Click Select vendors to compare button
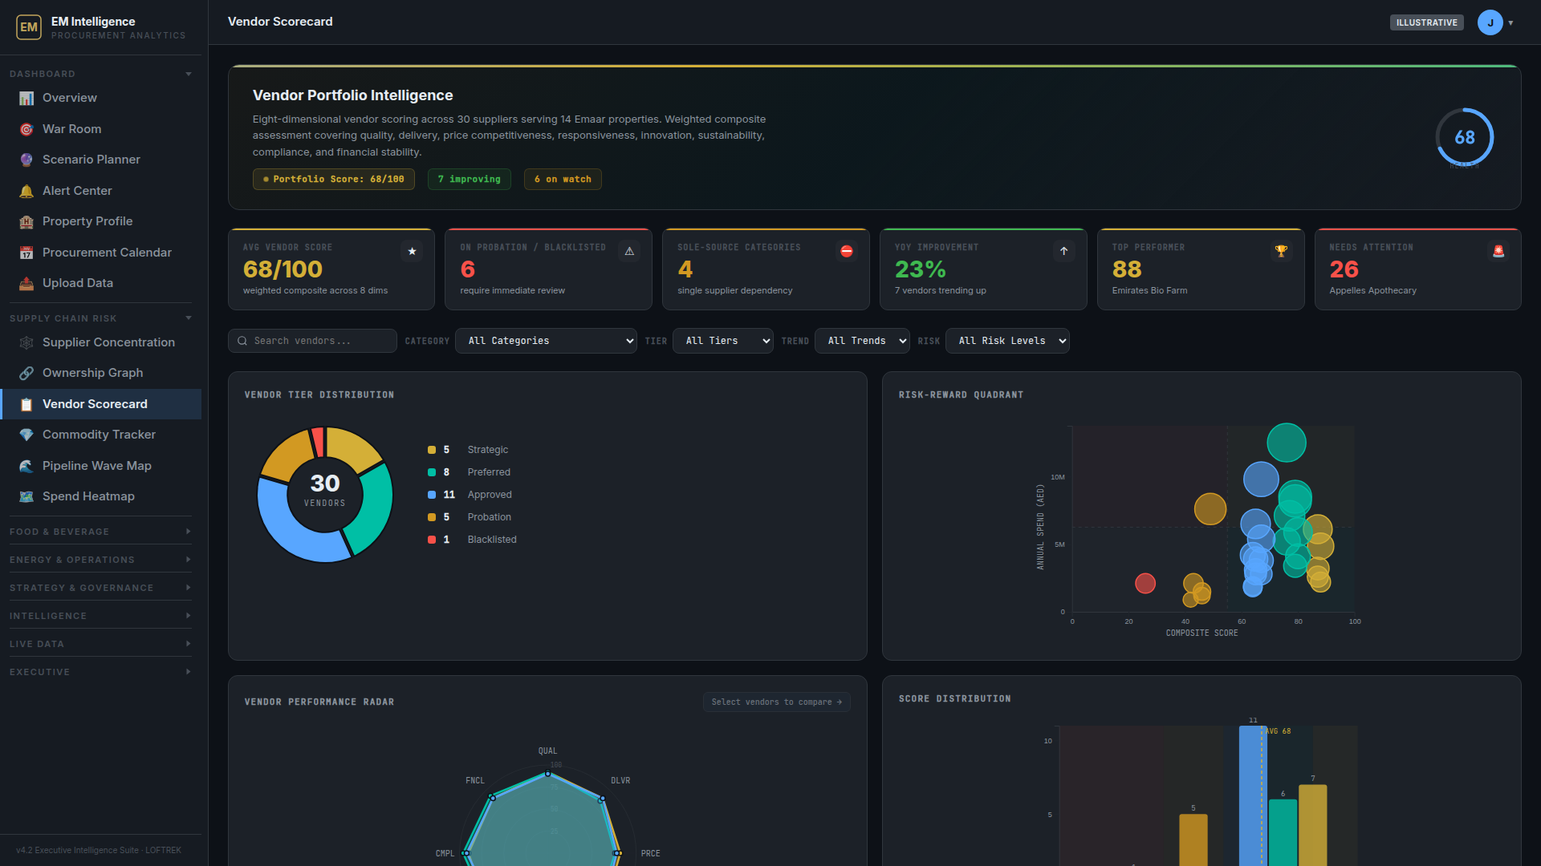 776,702
